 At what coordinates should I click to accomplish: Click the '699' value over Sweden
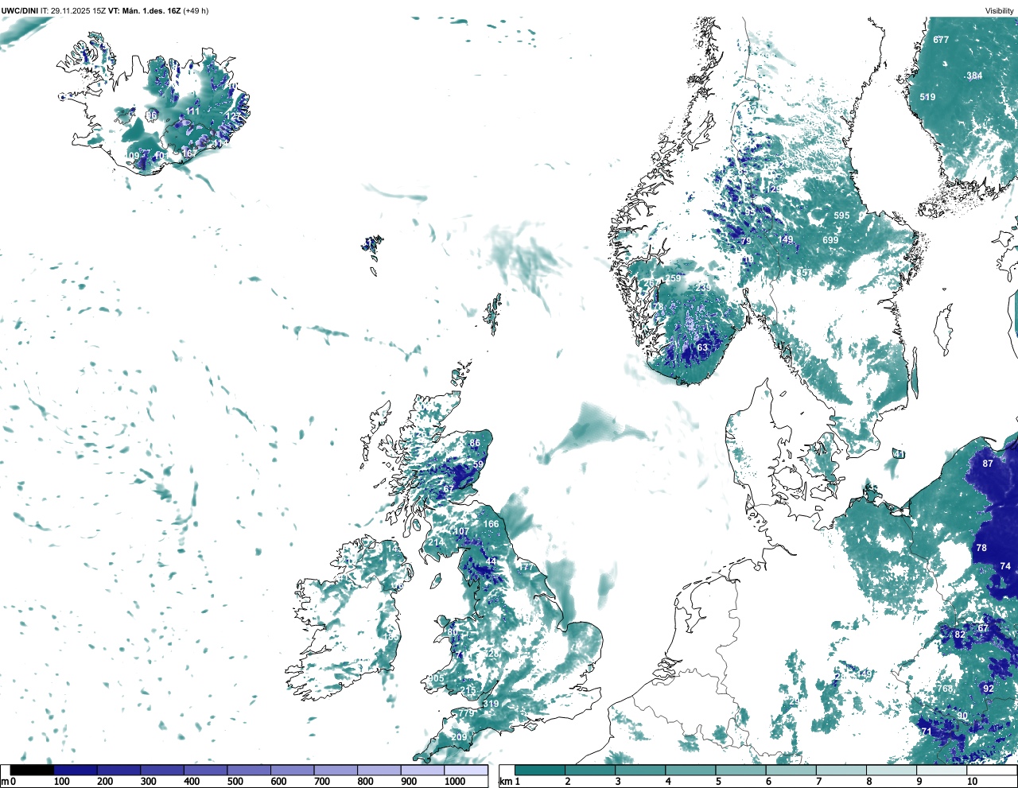[830, 240]
